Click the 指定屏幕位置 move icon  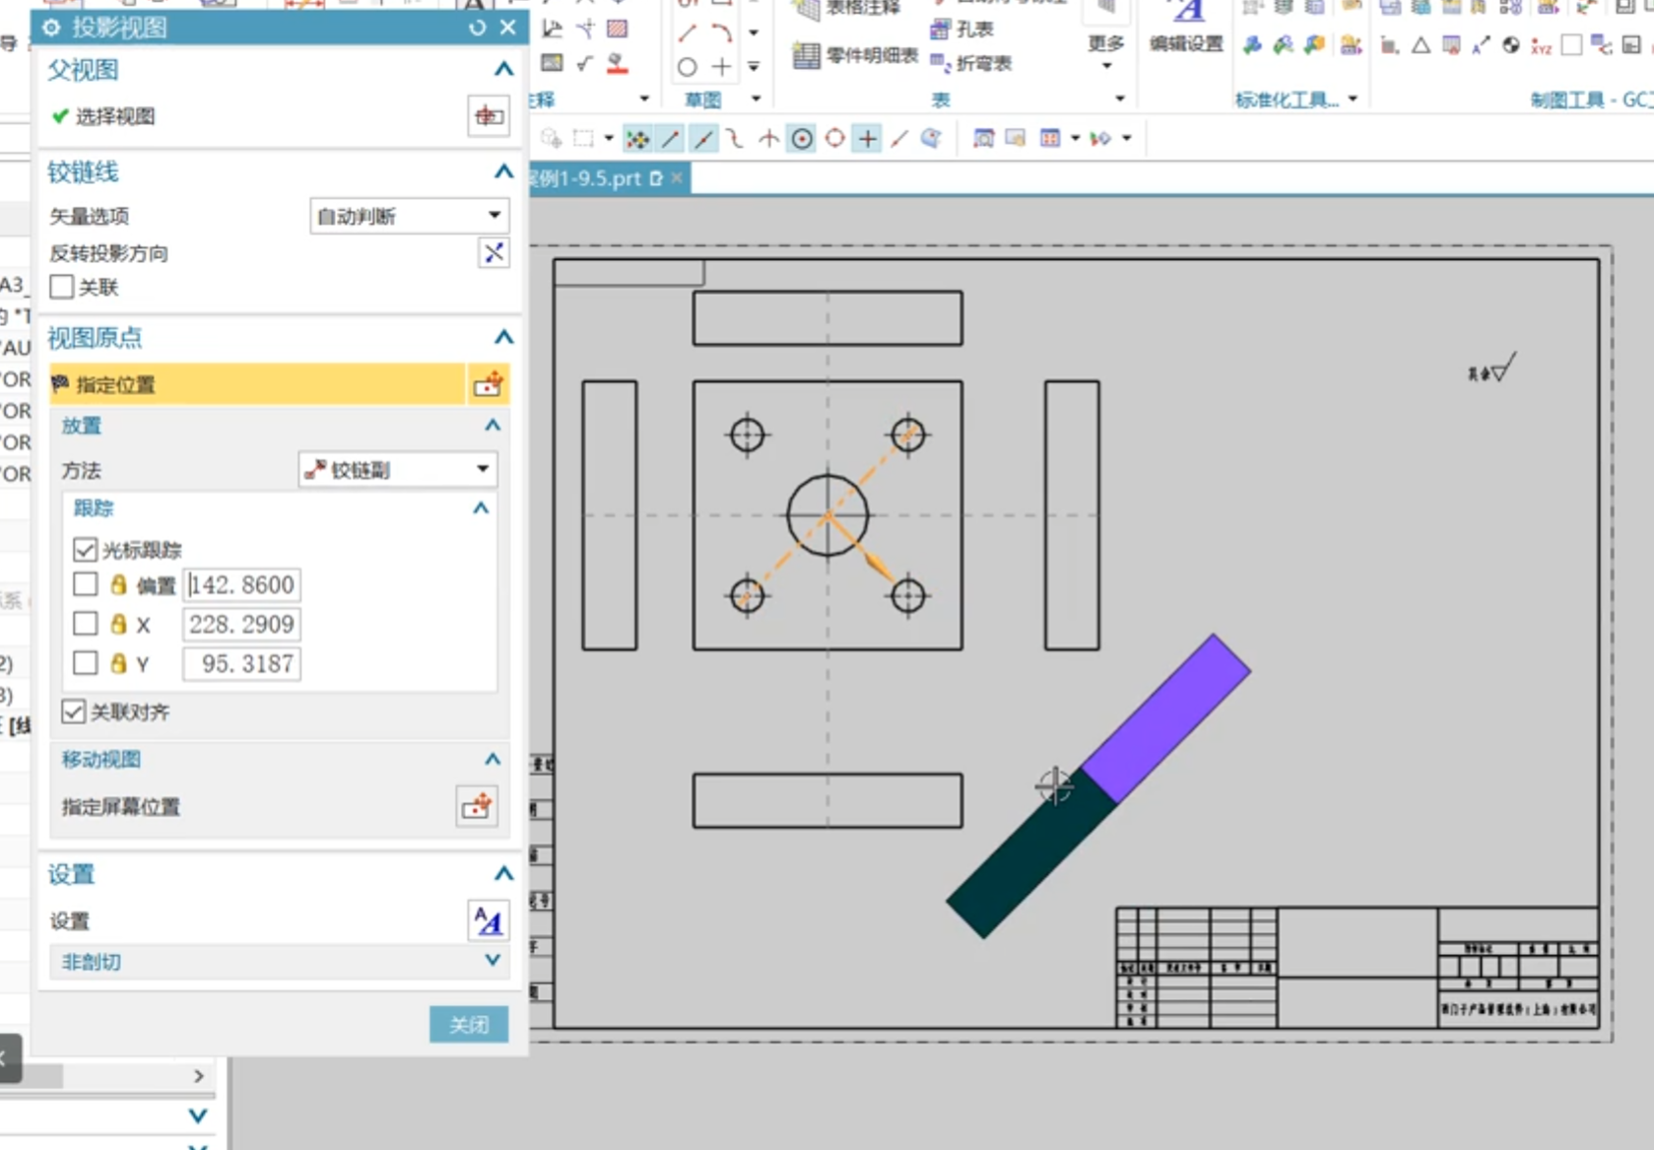tap(477, 806)
